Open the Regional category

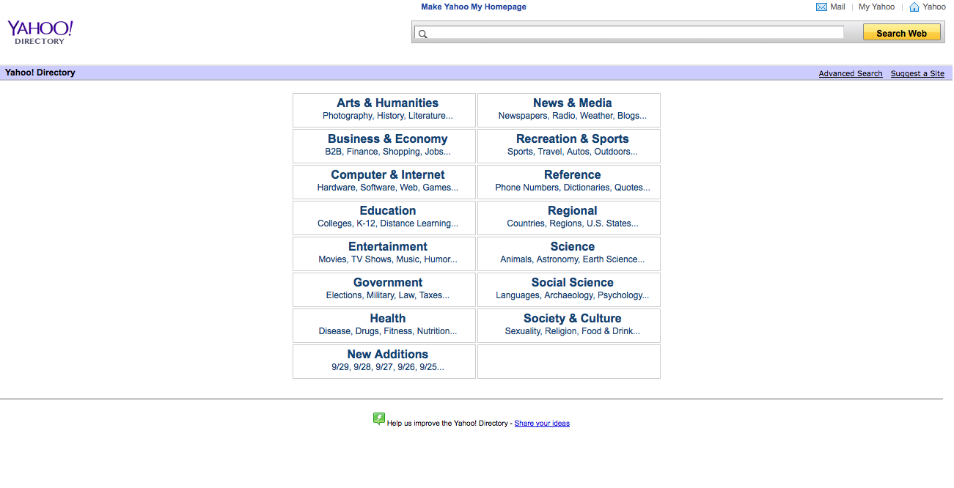pos(572,210)
